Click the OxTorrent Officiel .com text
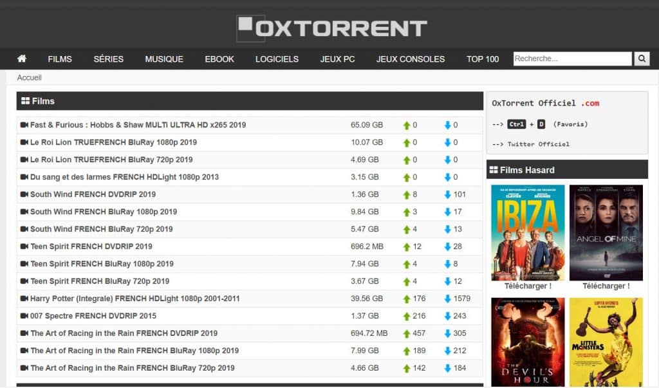The image size is (659, 388). (546, 104)
